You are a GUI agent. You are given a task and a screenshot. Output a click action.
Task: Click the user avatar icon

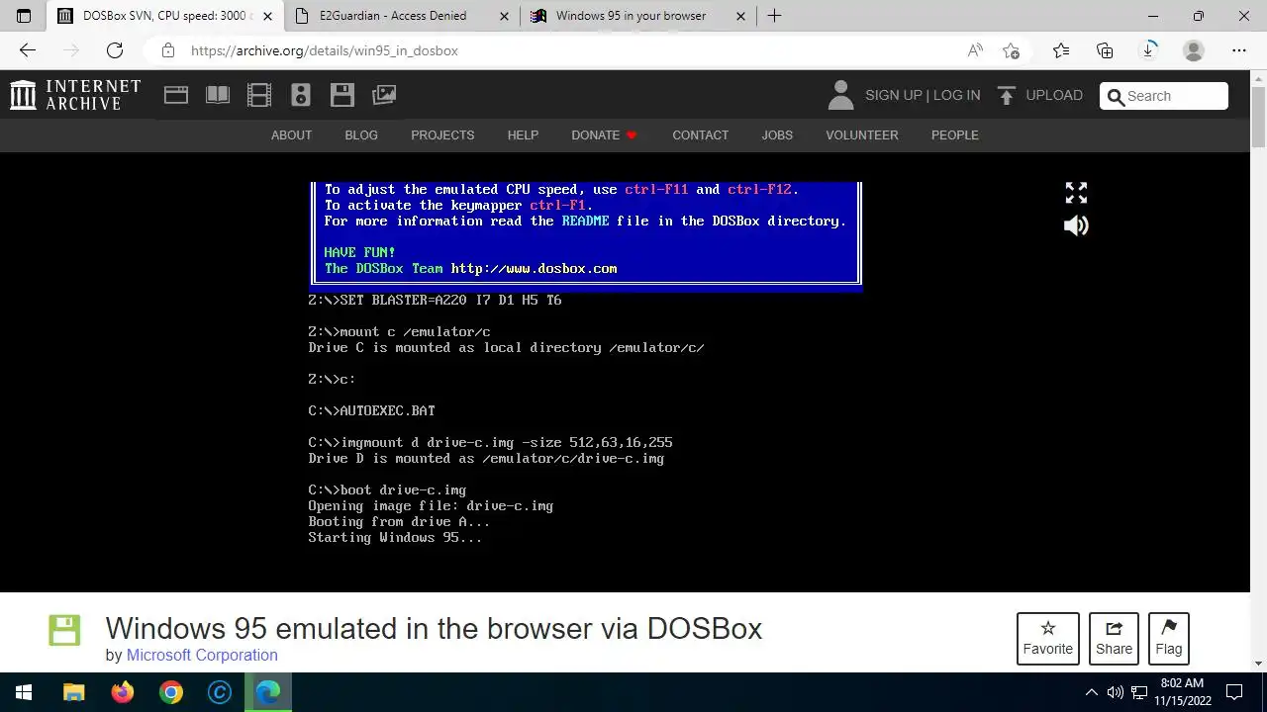click(840, 95)
